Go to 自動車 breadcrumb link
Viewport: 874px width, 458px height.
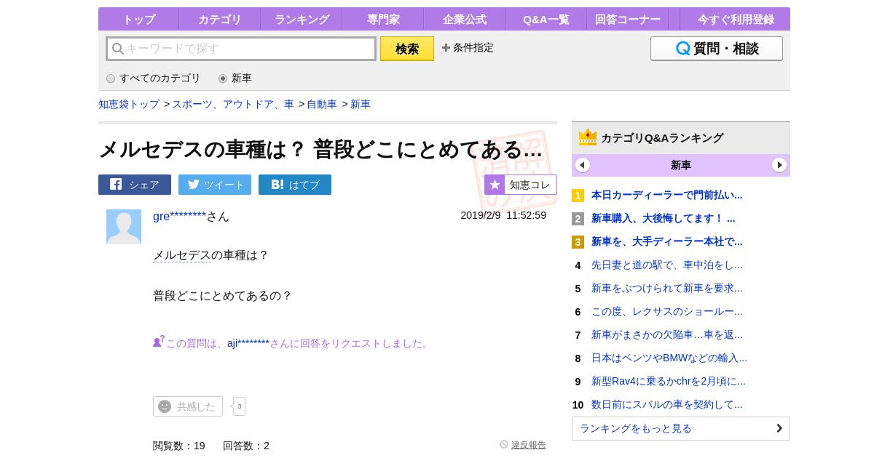click(322, 104)
